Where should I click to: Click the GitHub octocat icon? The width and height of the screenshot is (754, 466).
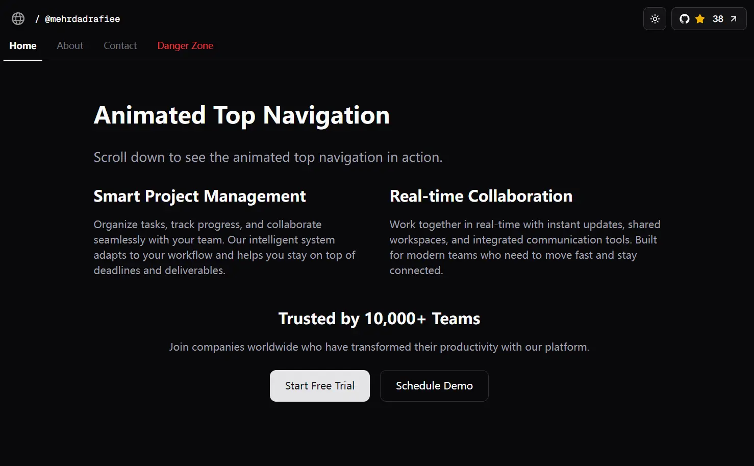pyautogui.click(x=685, y=19)
